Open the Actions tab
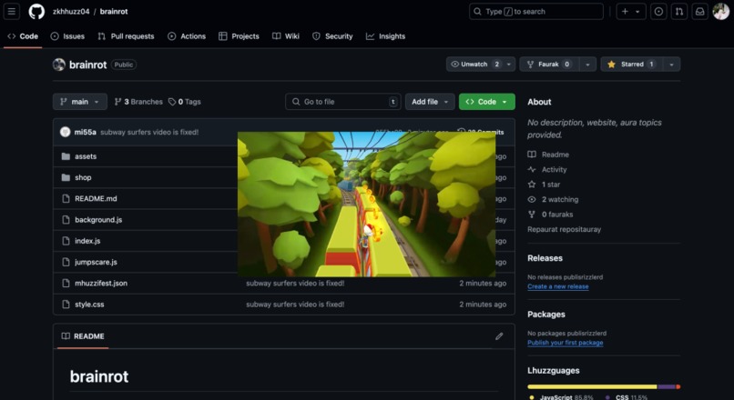 (187, 36)
